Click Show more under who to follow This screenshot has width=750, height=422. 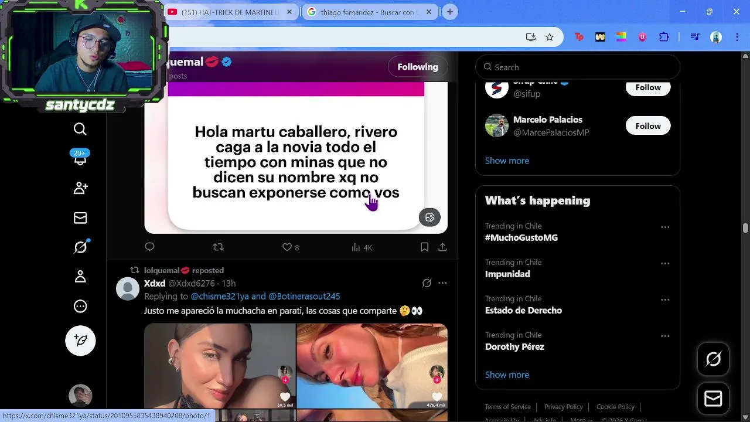[x=507, y=161]
